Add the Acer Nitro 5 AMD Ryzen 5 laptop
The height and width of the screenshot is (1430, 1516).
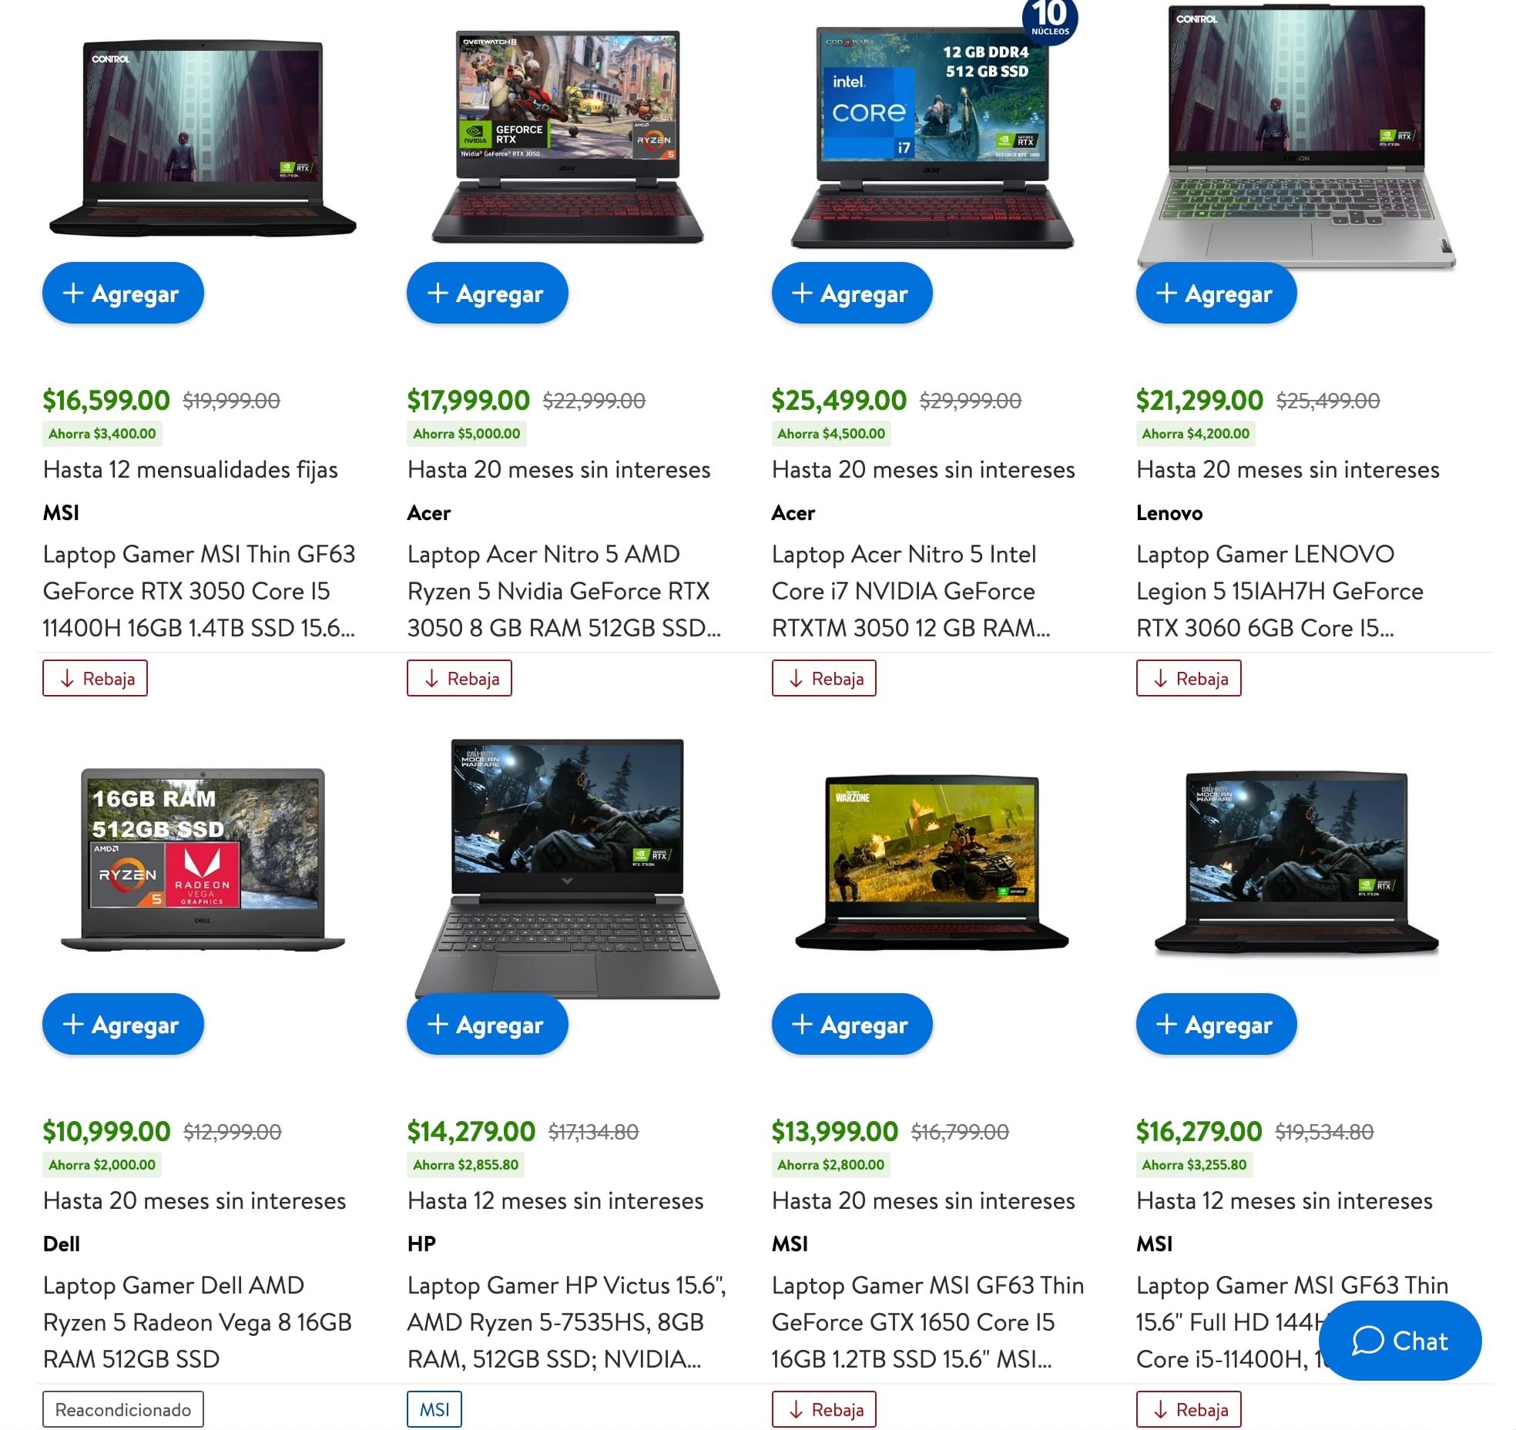click(487, 293)
